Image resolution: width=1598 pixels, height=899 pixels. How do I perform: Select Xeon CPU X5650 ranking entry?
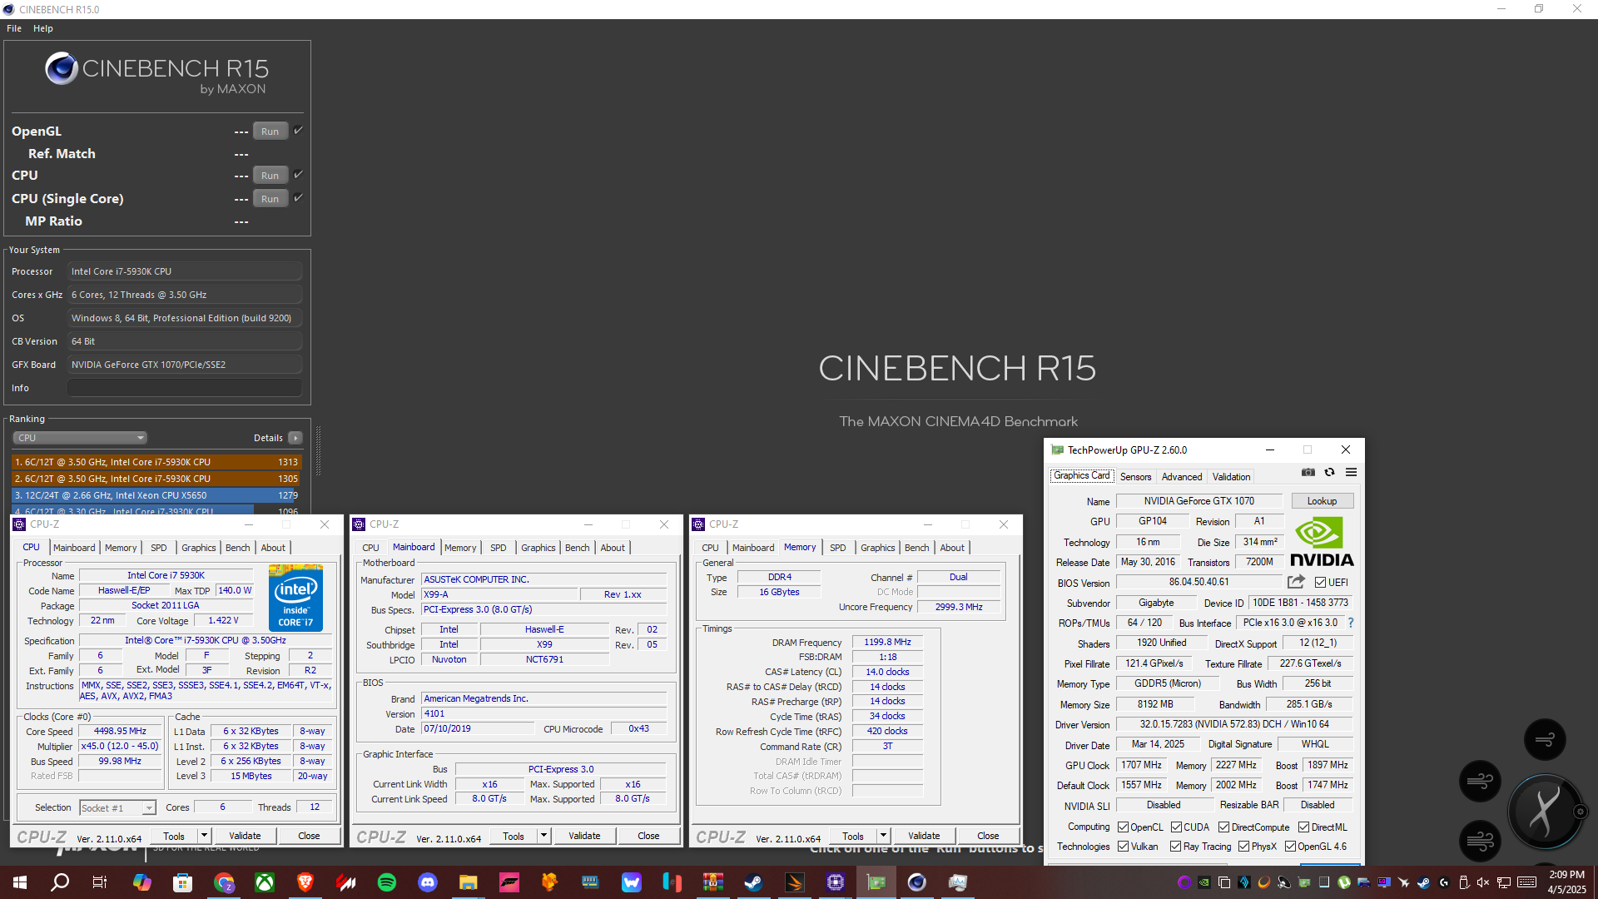click(156, 495)
